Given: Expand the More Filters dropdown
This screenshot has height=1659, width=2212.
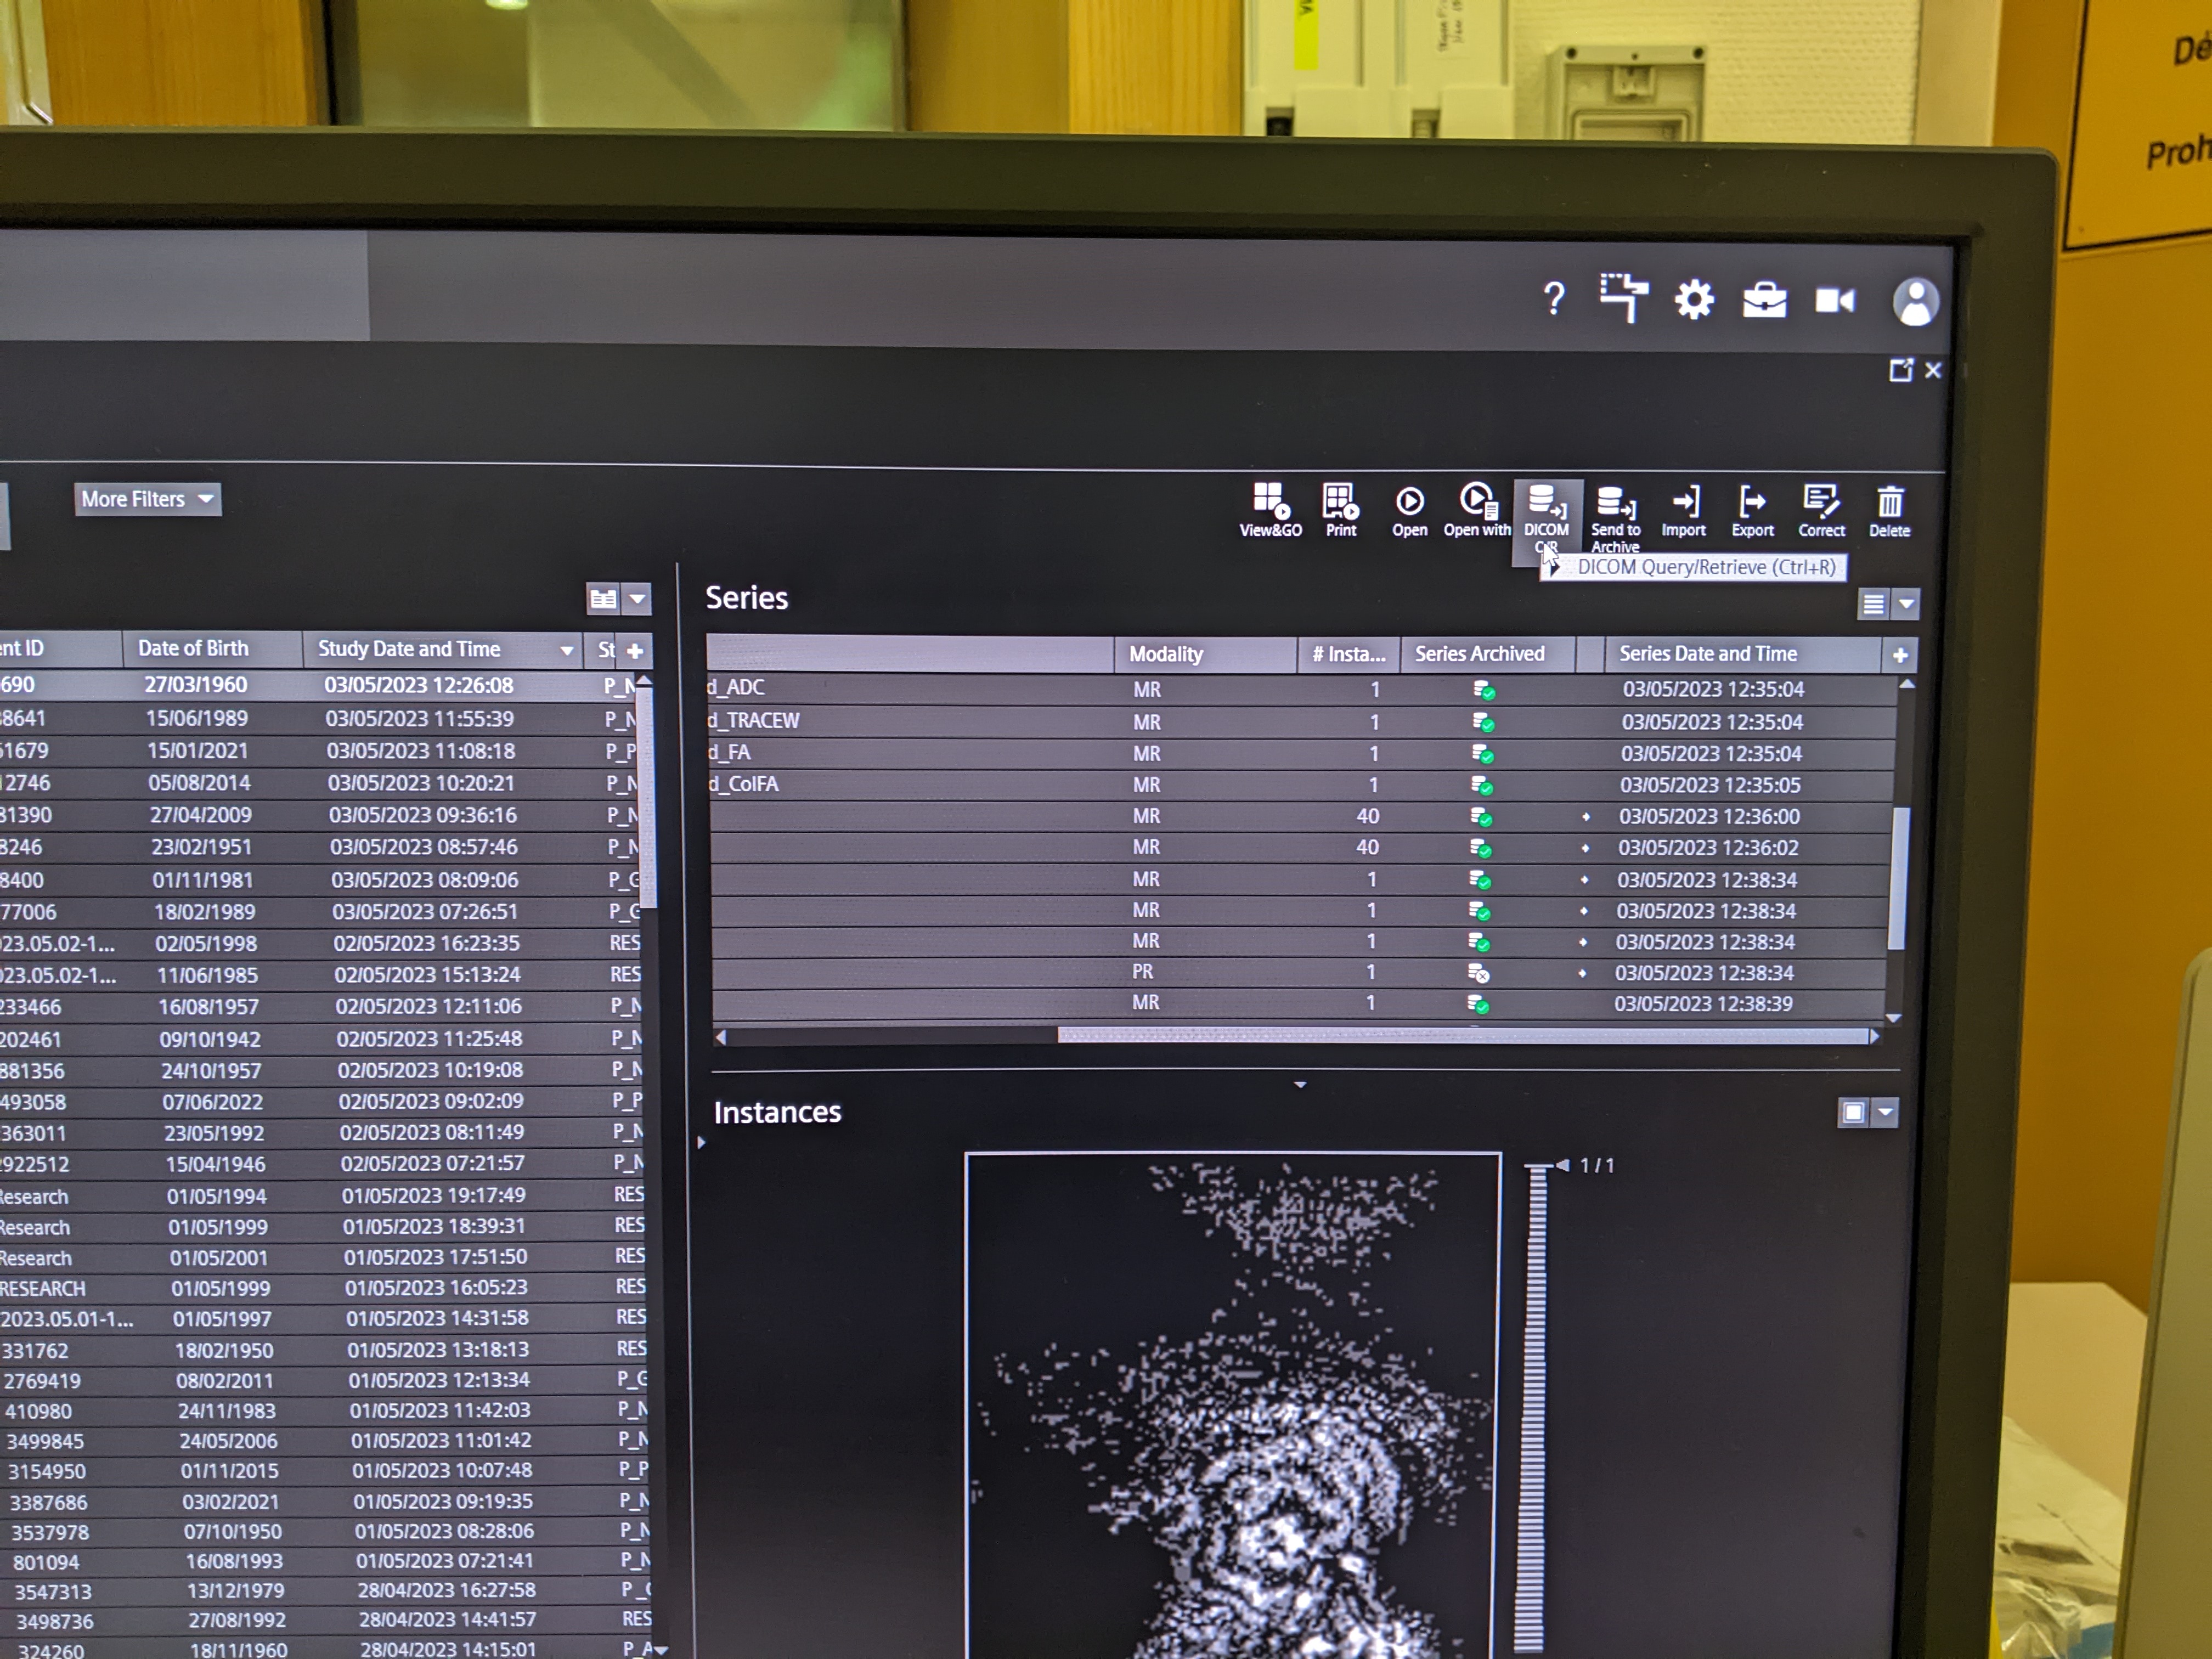Looking at the screenshot, I should point(147,499).
